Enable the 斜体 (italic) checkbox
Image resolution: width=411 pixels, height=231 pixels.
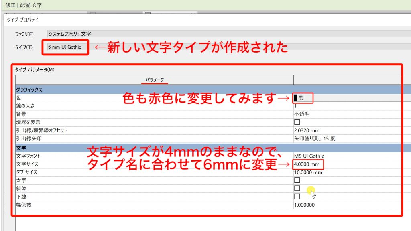coord(297,188)
